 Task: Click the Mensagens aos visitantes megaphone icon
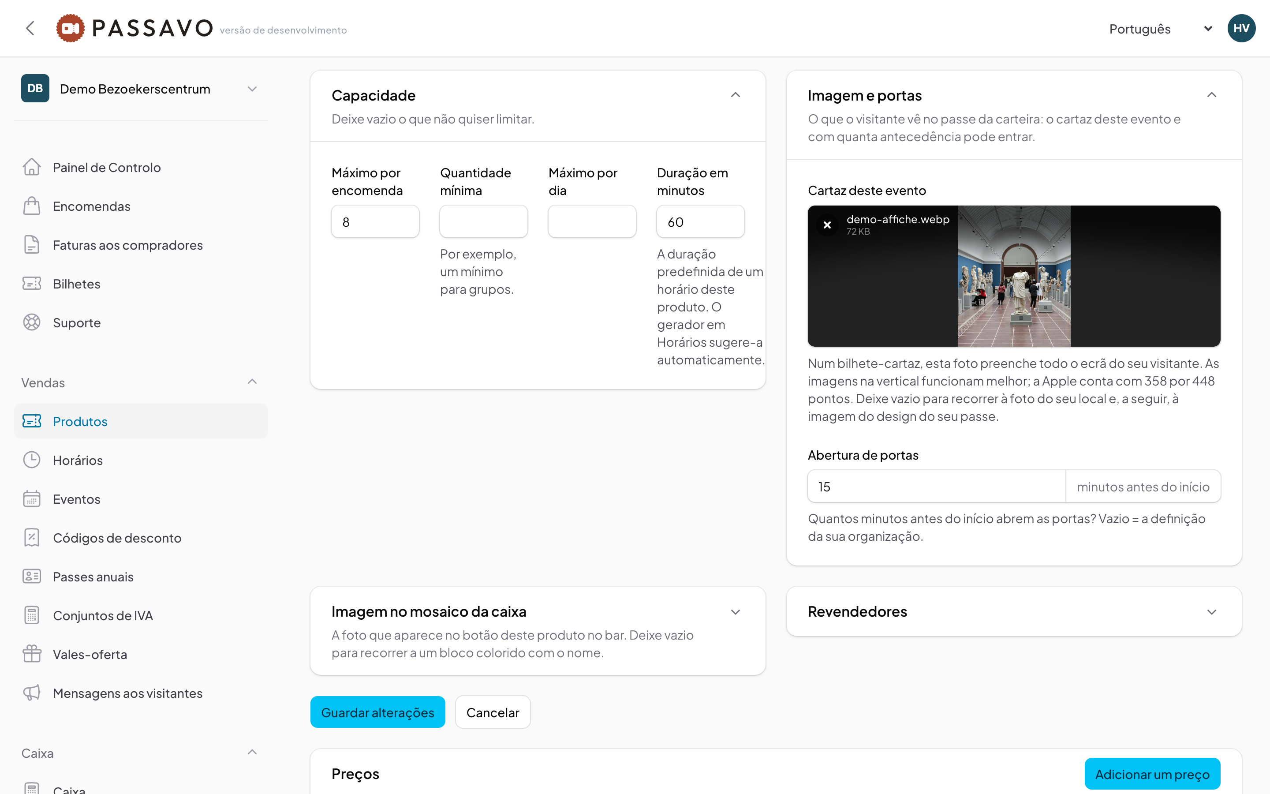coord(31,693)
